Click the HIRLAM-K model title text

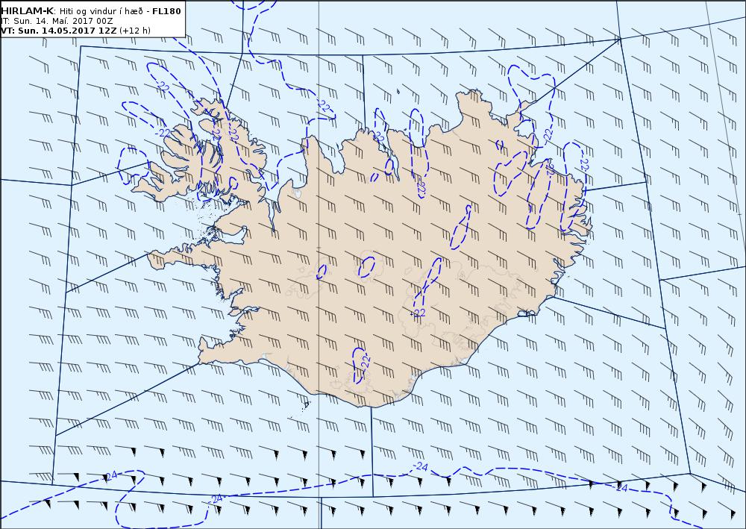[28, 11]
